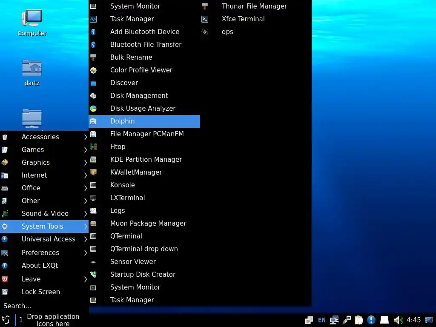
Task: Expand the Games submenu
Action: 44,149
